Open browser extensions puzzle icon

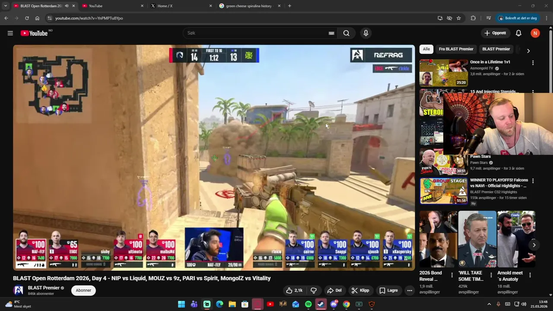pyautogui.click(x=473, y=18)
